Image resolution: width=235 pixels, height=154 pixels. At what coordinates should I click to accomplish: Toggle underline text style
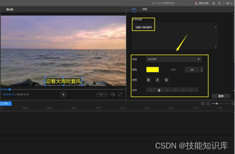tap(166, 80)
